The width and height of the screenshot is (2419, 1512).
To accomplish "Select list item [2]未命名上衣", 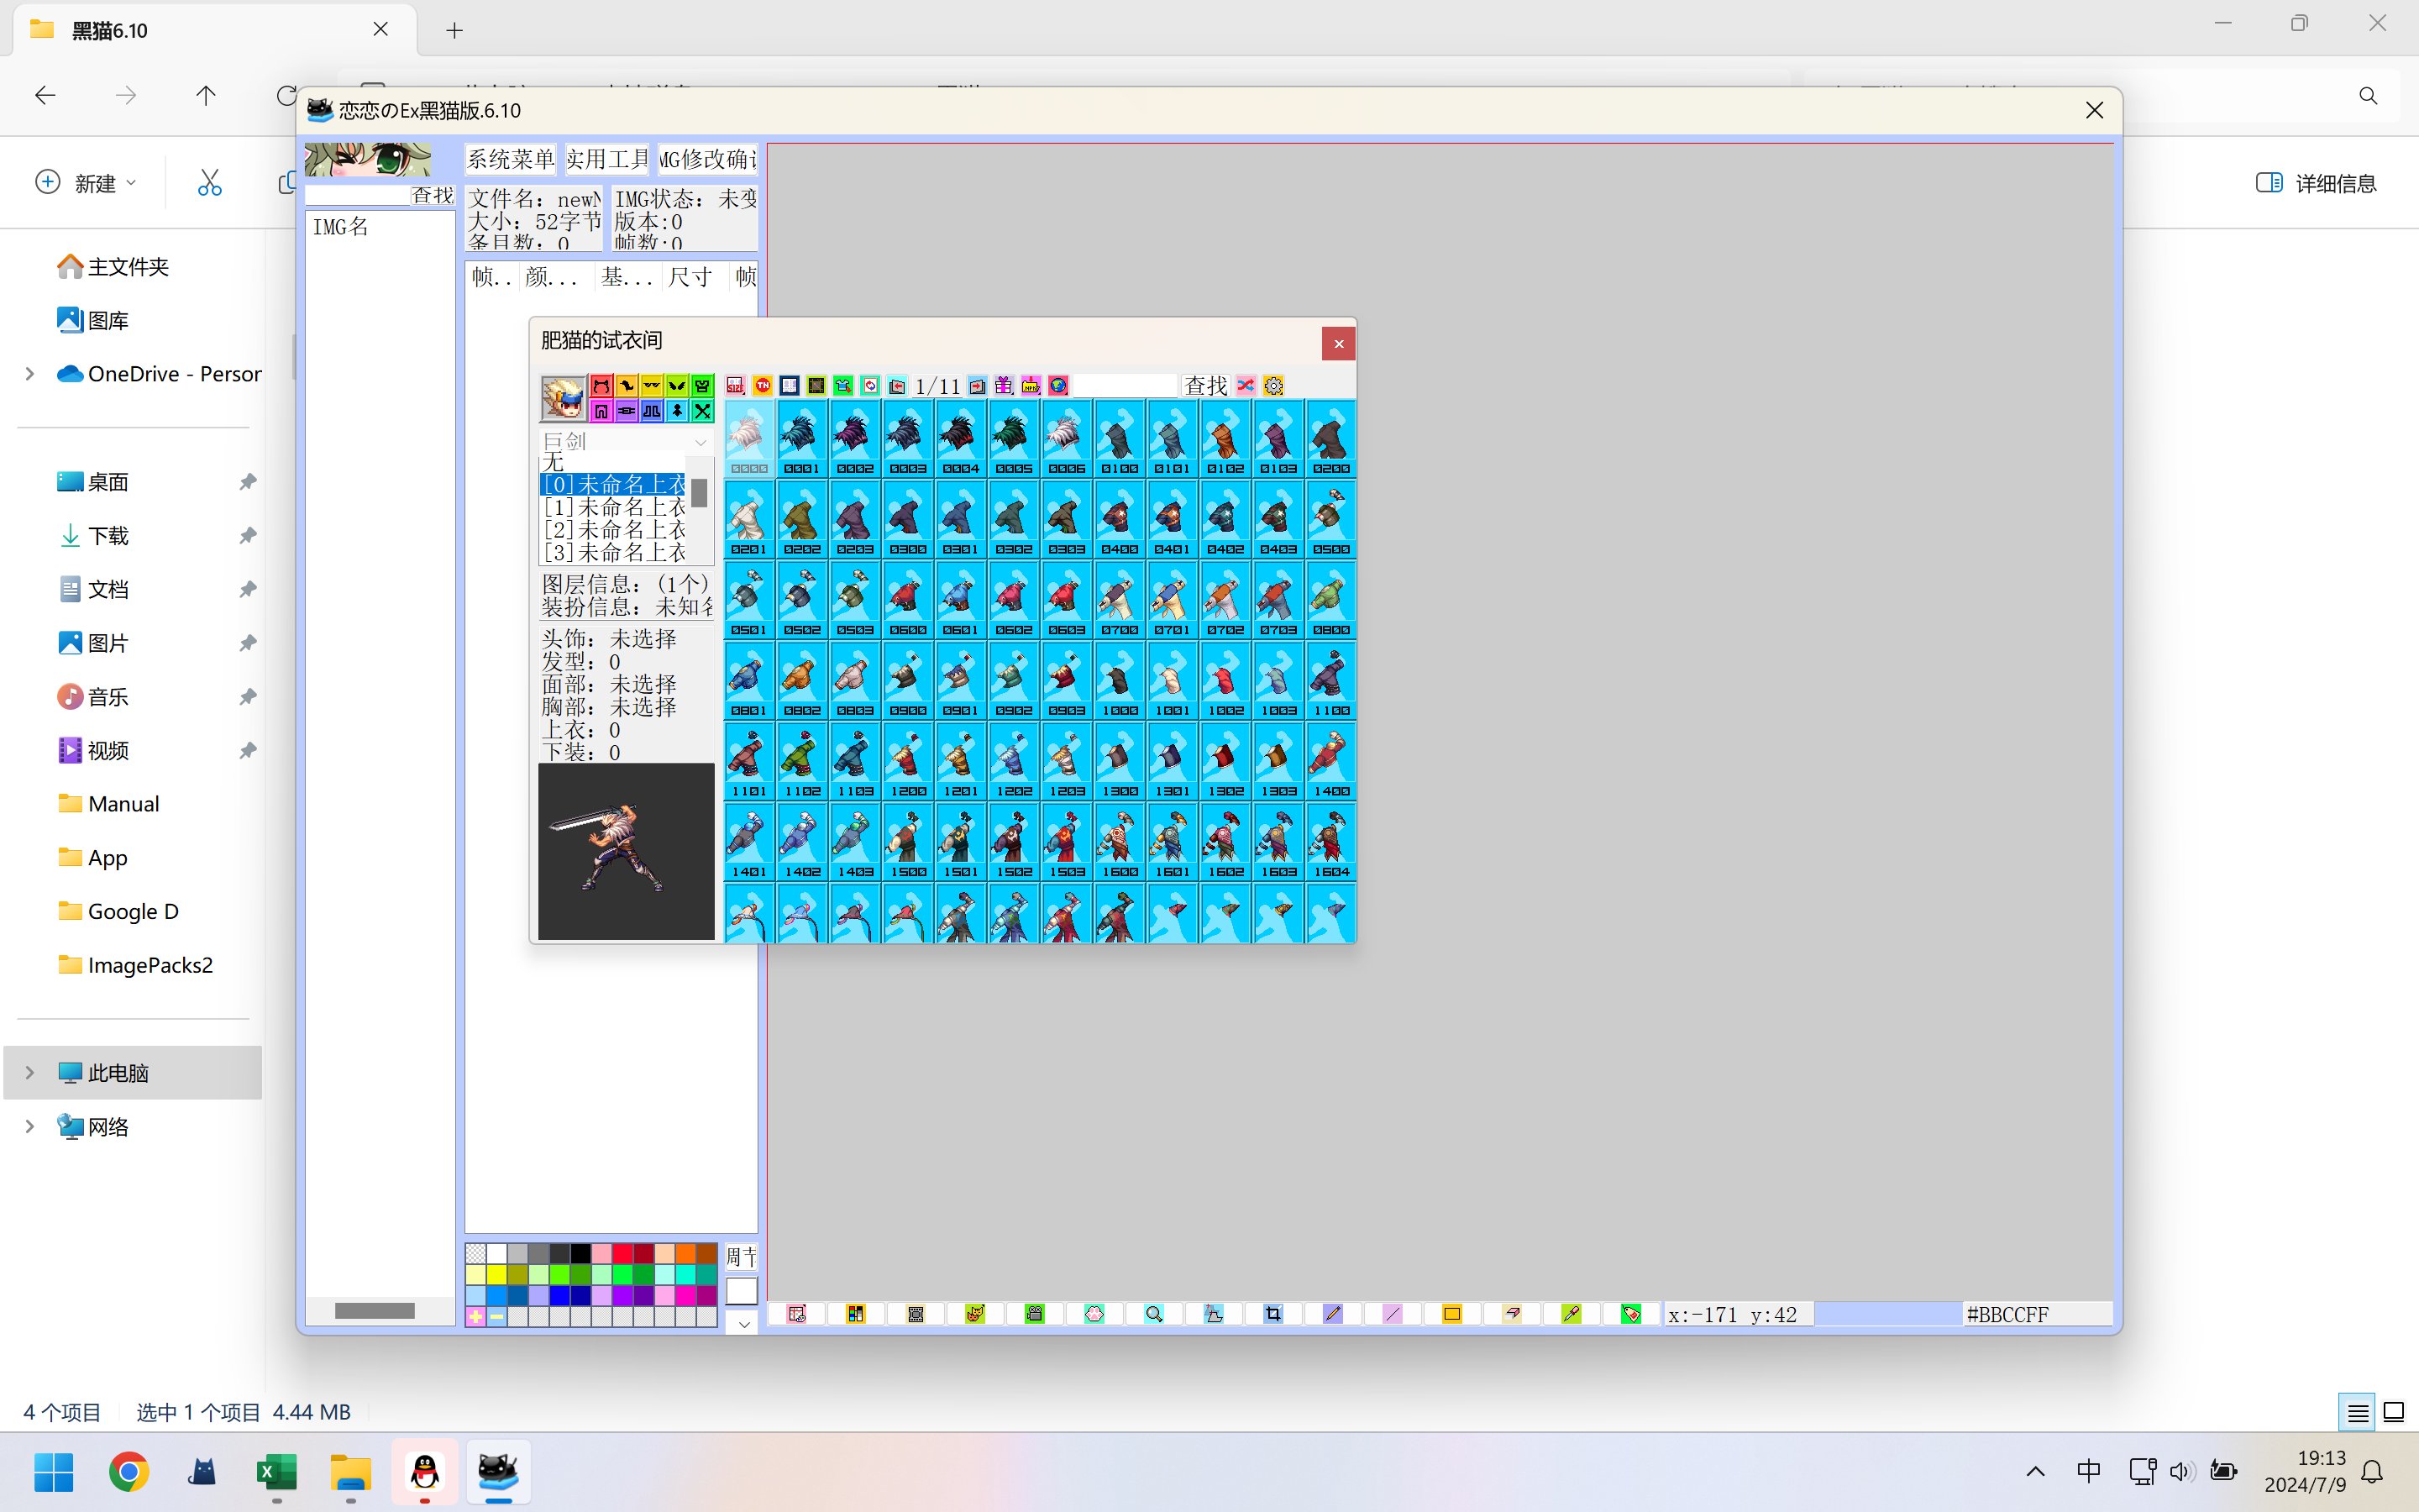I will 614,530.
